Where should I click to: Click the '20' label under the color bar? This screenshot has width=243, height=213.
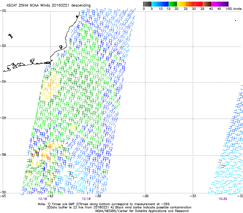(x=176, y=9)
